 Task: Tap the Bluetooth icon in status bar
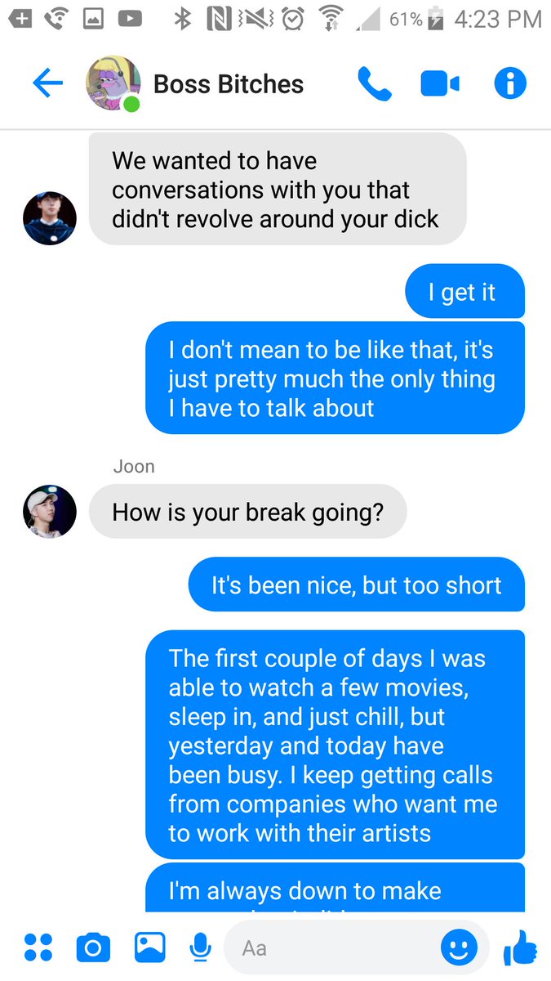click(182, 18)
